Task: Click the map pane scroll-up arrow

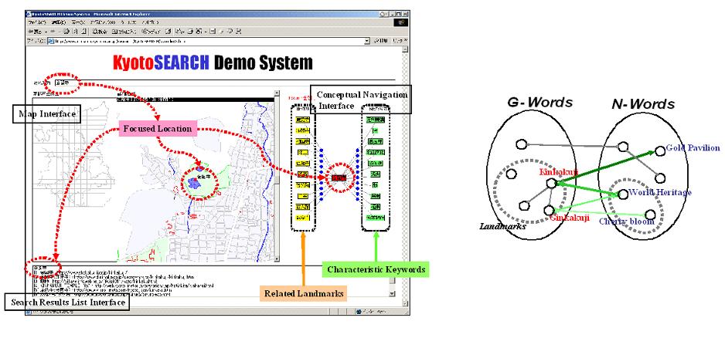Action: (x=277, y=93)
